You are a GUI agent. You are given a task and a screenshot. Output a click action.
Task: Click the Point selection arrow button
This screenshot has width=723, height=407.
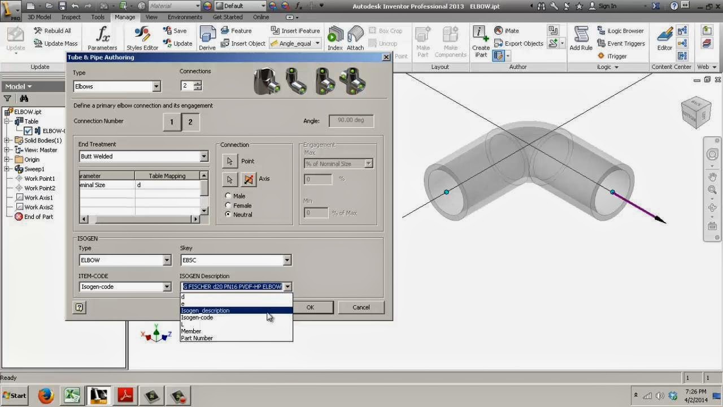point(229,161)
